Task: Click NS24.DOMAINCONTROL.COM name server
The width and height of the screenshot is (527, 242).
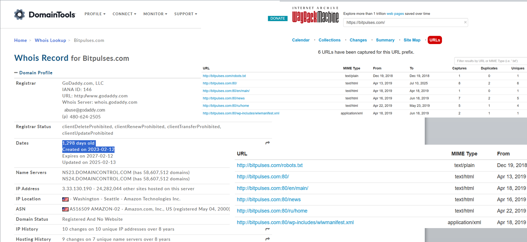Action: (x=97, y=179)
